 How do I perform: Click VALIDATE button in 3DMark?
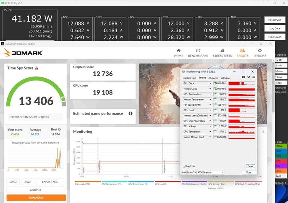36,189
